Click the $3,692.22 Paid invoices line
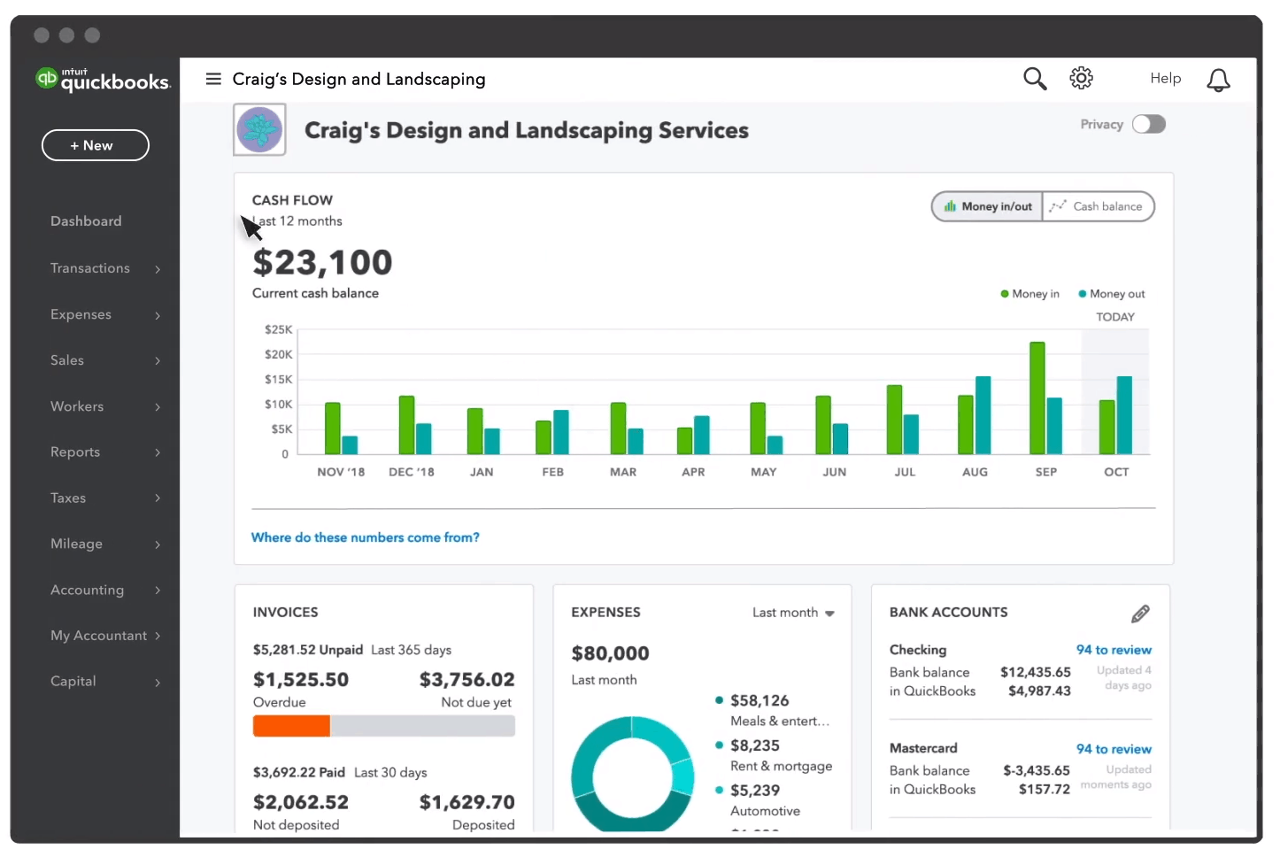 click(340, 773)
